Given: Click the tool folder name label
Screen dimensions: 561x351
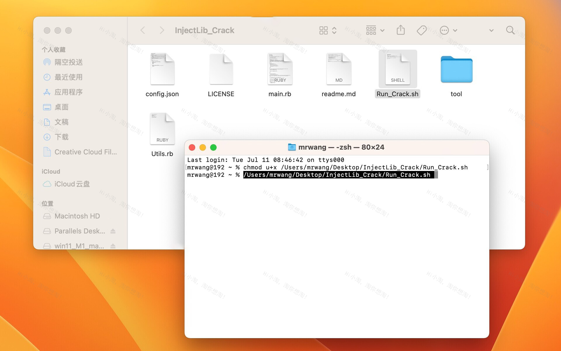Looking at the screenshot, I should (456, 94).
